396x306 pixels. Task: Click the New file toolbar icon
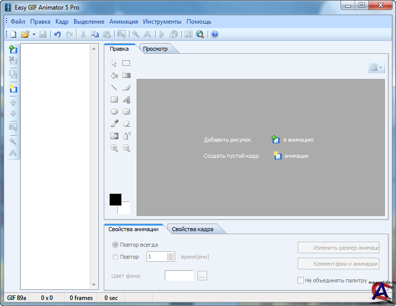coord(14,34)
